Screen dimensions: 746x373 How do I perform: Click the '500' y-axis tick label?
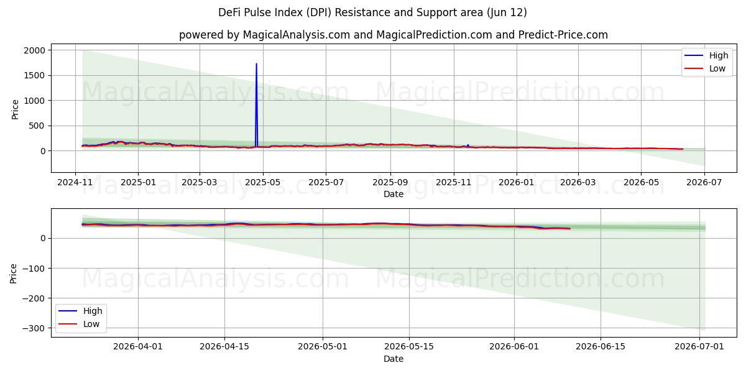coord(37,126)
